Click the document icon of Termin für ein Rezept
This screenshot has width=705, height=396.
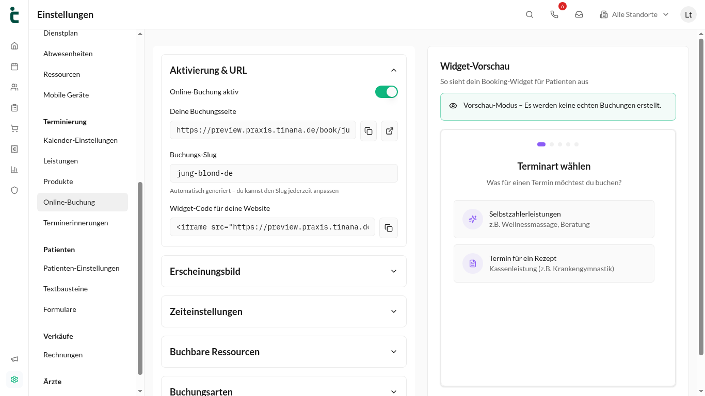(x=473, y=263)
